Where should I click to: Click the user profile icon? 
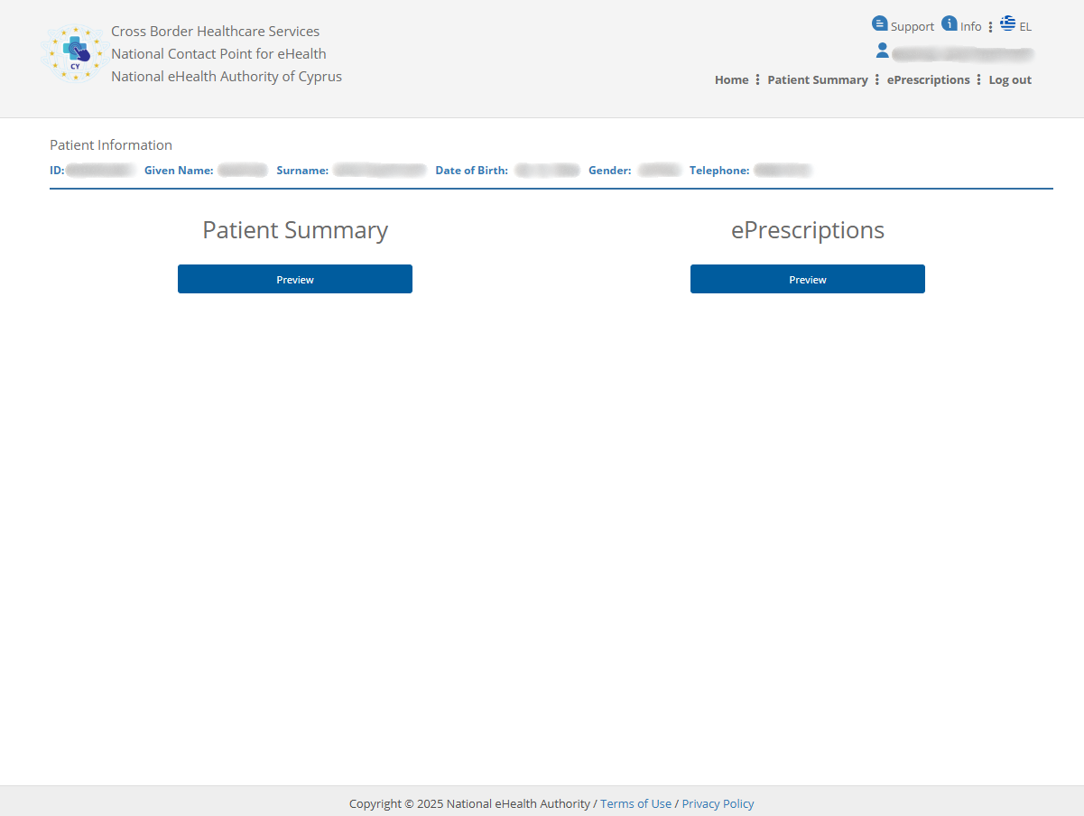pos(882,51)
